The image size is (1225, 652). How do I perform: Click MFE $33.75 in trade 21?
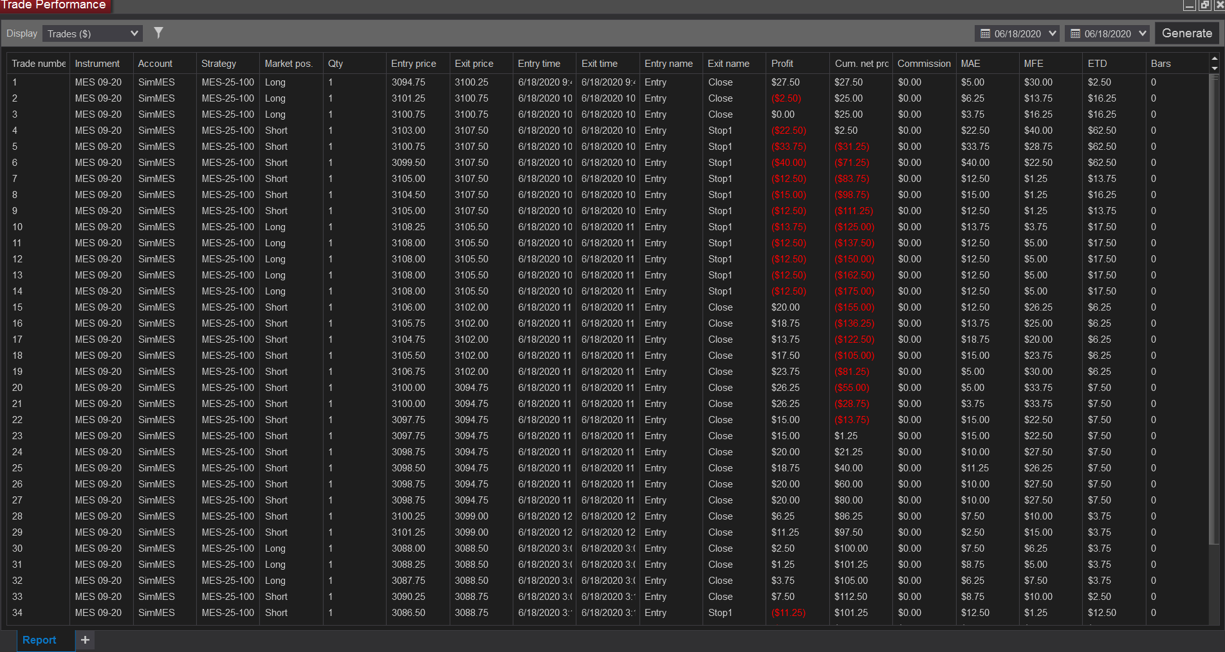click(x=1038, y=404)
